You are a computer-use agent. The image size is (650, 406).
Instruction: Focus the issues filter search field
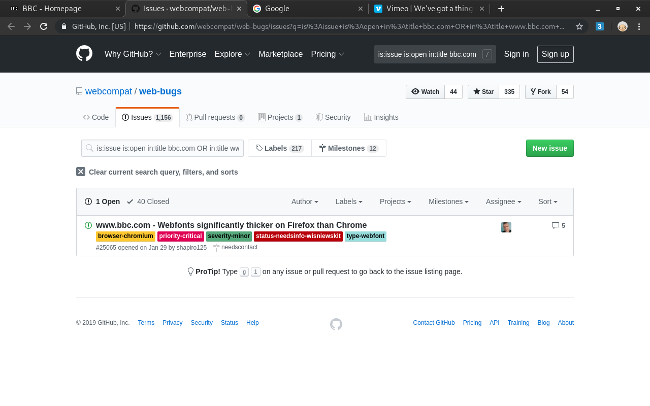[x=162, y=148]
